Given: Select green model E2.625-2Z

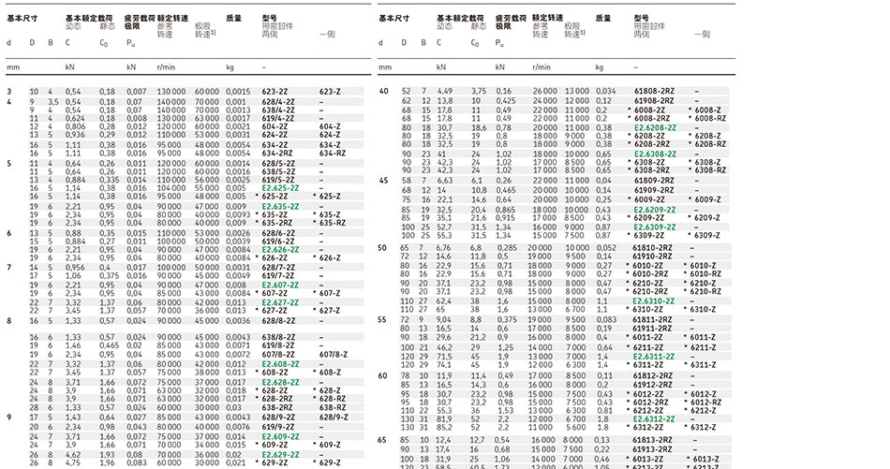Looking at the screenshot, I should coord(279,188).
